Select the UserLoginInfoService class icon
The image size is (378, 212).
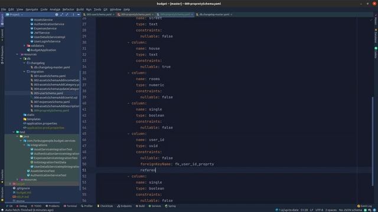point(32,41)
